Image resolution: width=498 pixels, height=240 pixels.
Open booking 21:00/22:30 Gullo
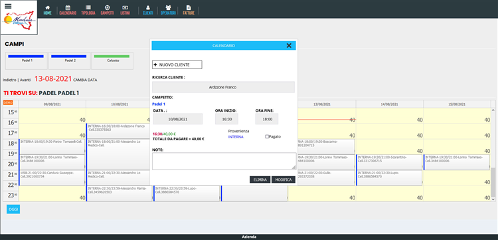(x=326, y=178)
